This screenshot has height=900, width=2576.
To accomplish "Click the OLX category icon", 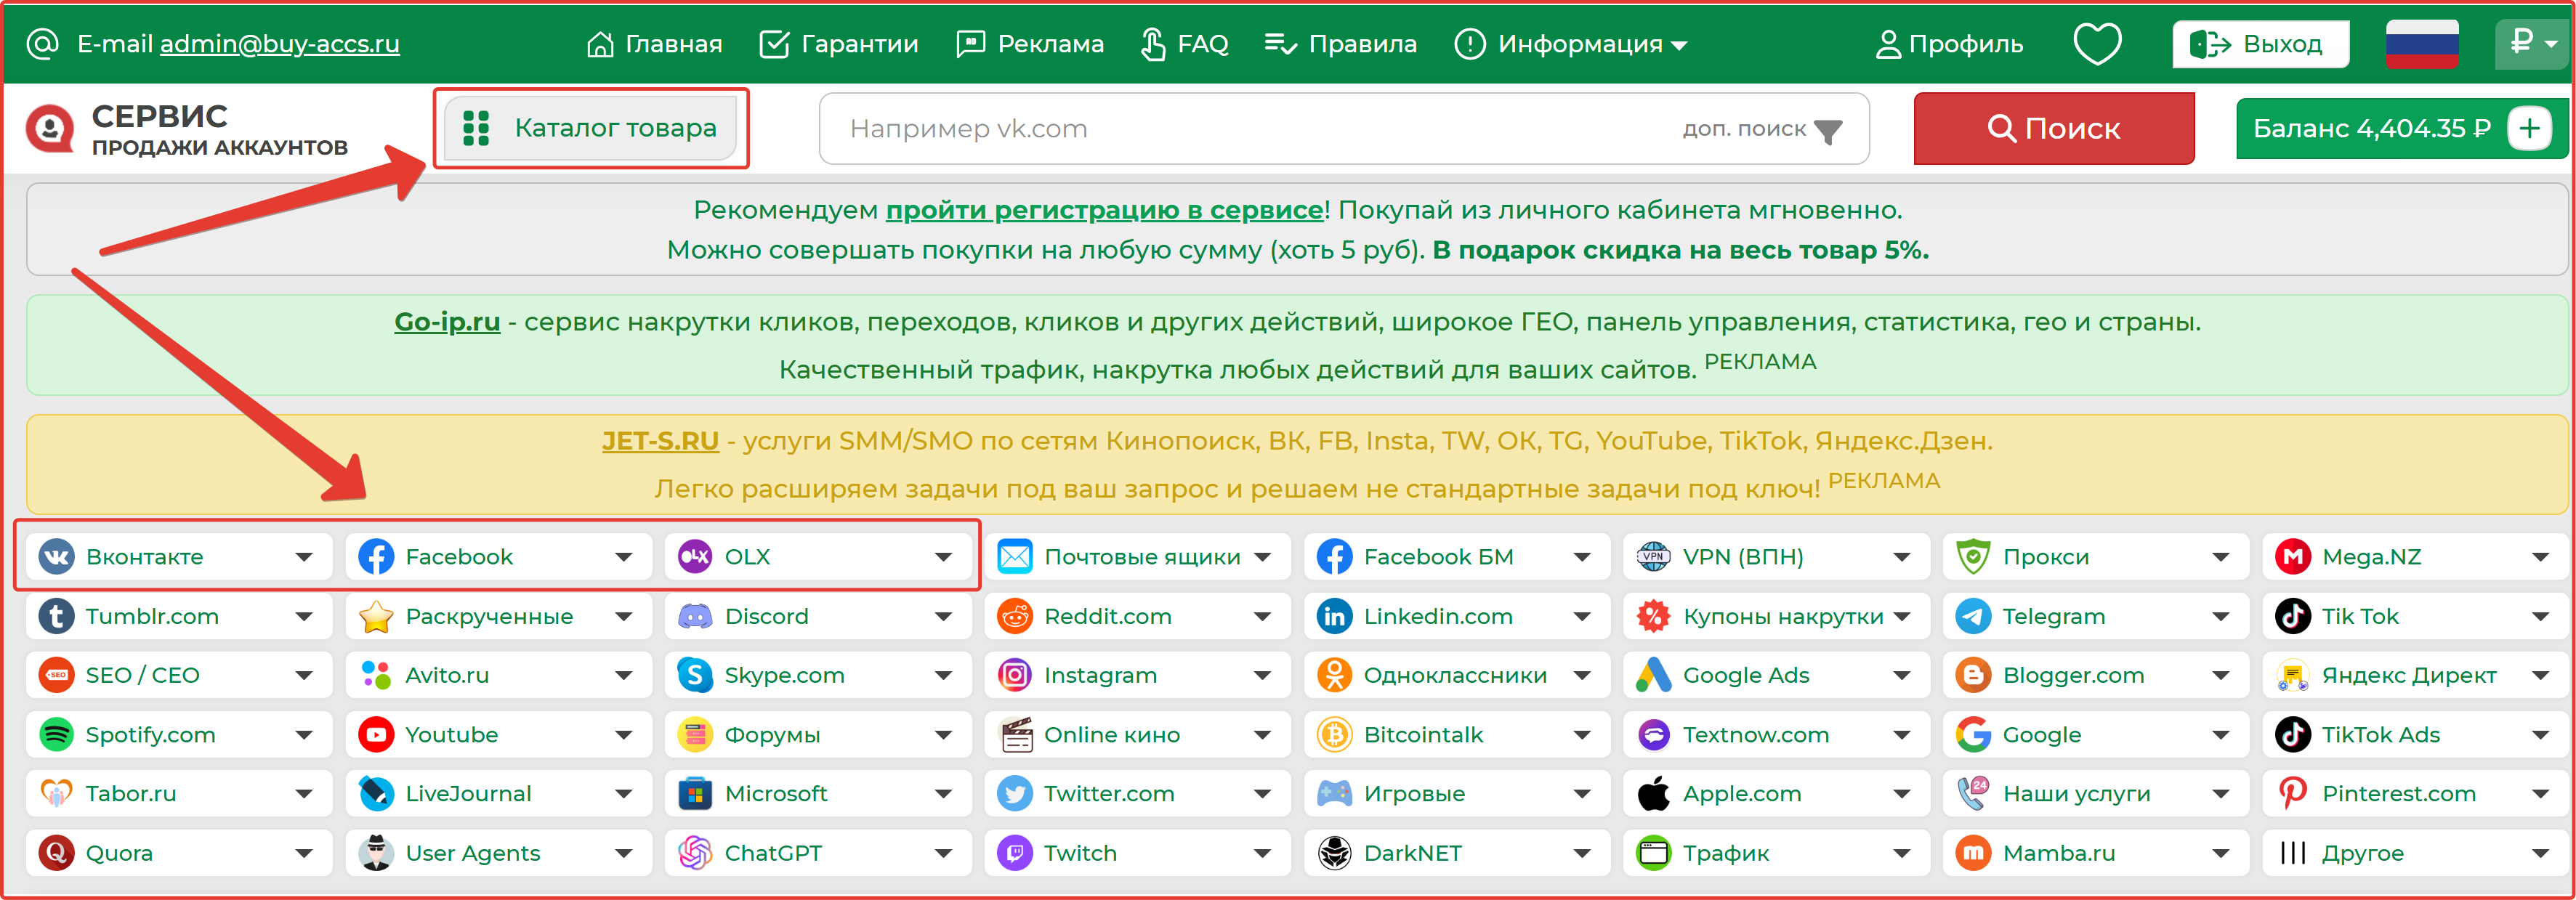I will (695, 557).
